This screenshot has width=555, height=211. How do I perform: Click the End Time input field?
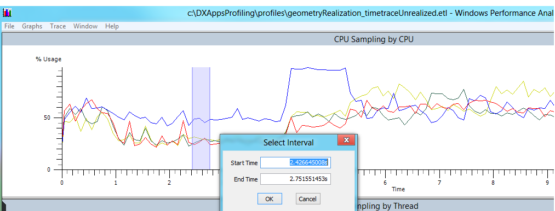295,179
